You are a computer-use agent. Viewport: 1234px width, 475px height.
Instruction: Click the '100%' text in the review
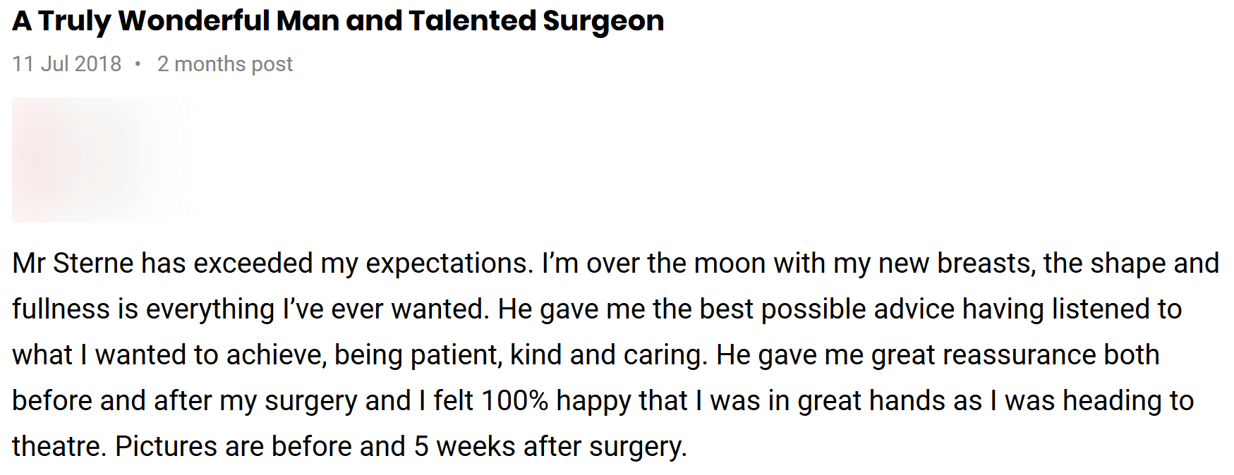(x=514, y=401)
